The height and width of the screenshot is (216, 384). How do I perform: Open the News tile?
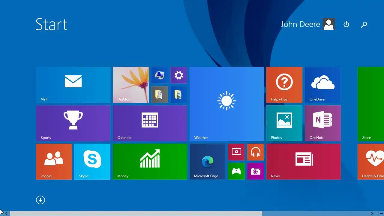[304, 162]
